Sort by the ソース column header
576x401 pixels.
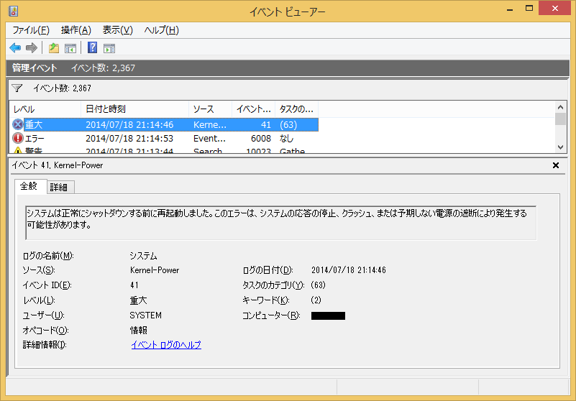210,109
